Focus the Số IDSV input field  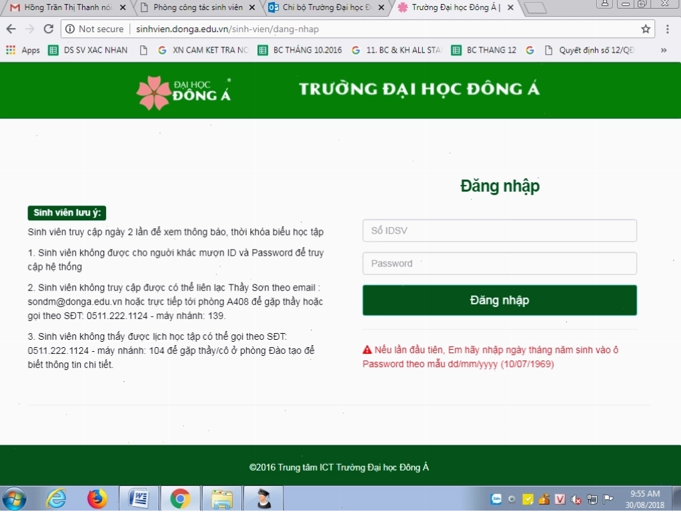500,230
